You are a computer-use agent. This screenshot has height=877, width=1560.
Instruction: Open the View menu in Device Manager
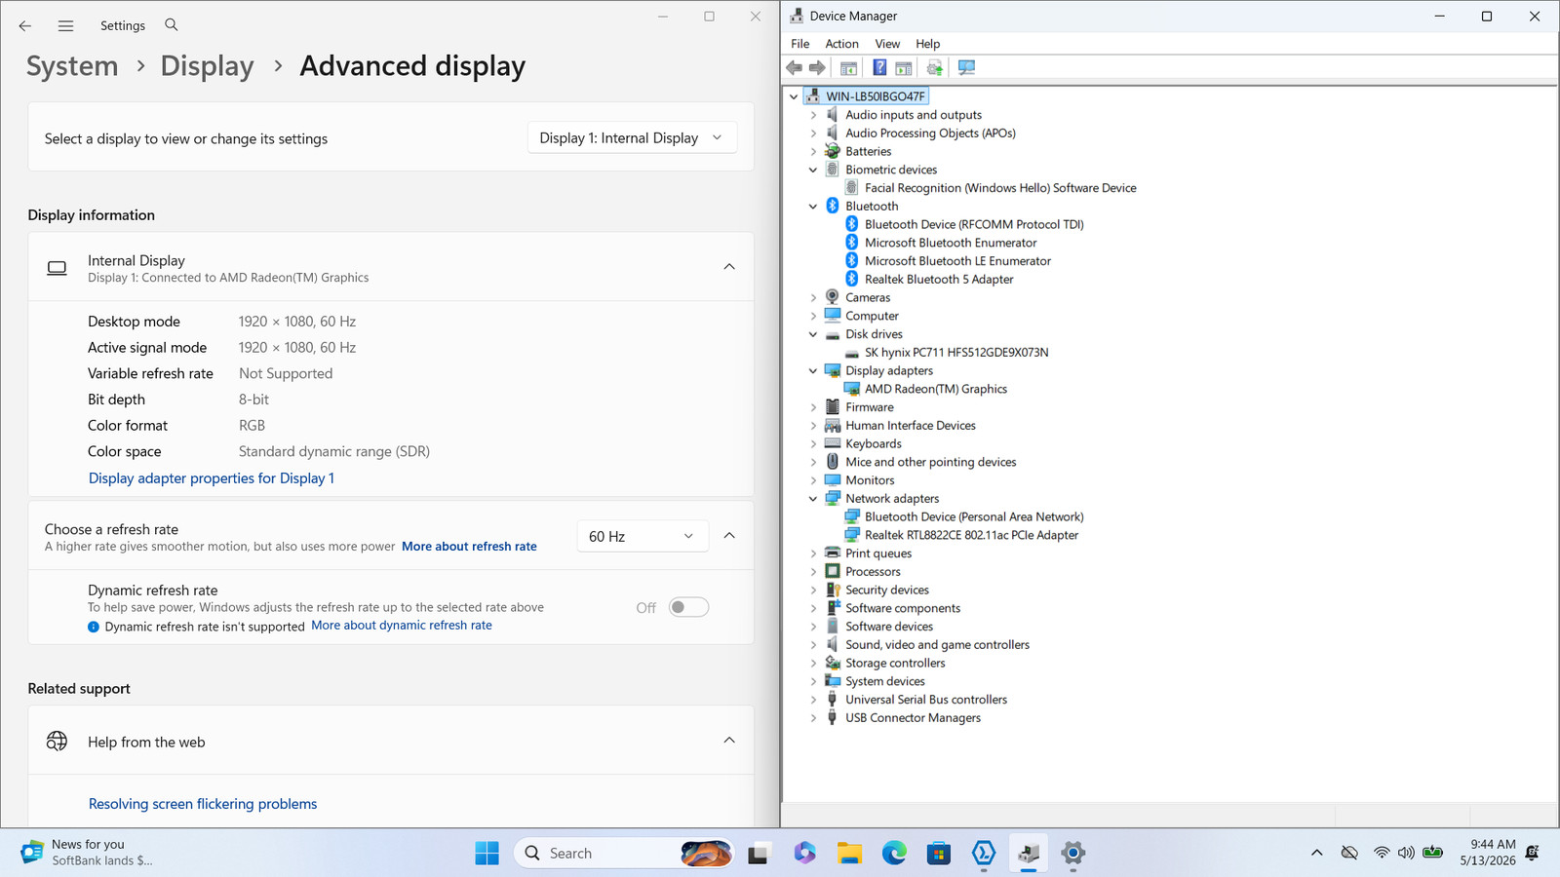coord(887,44)
